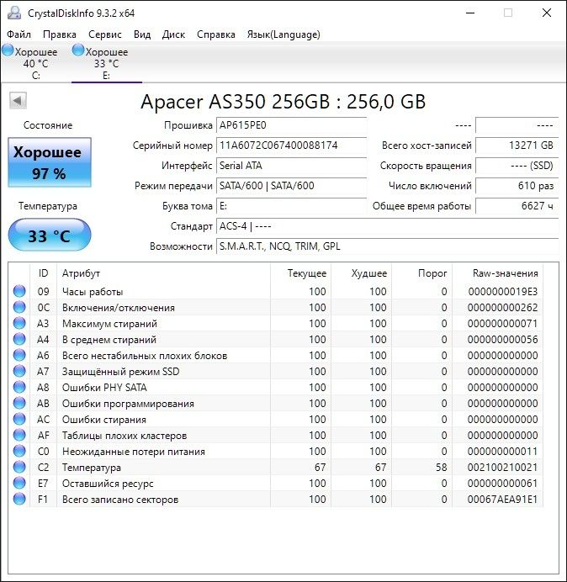
Task: Click the status orb for attribute 09 Часы работы
Action: point(19,291)
